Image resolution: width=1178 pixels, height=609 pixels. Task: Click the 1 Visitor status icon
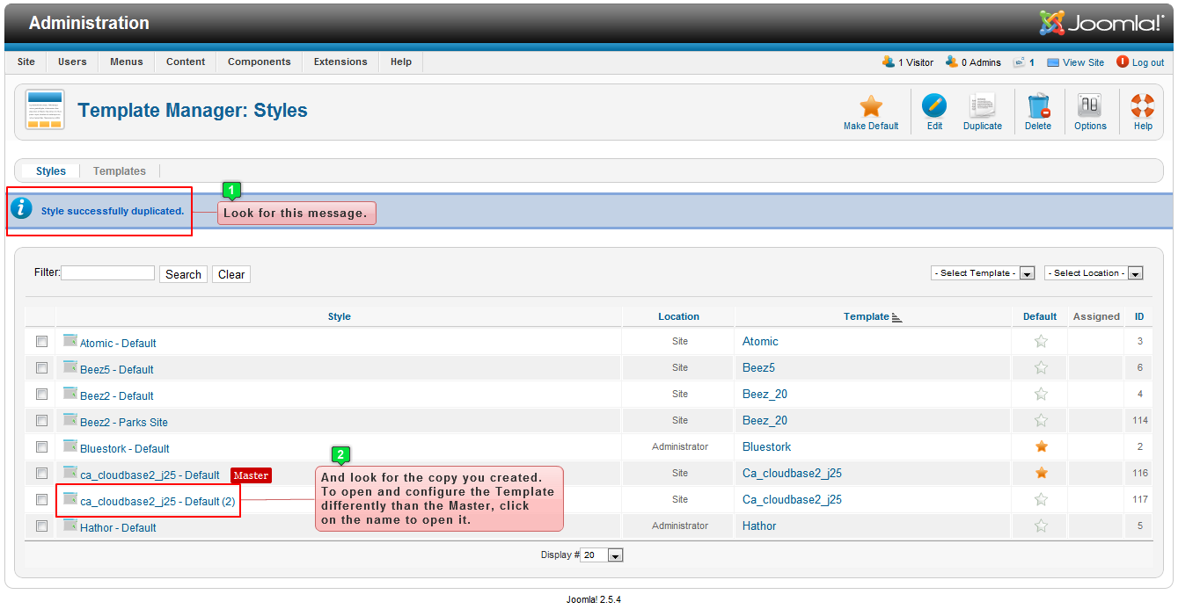(889, 62)
